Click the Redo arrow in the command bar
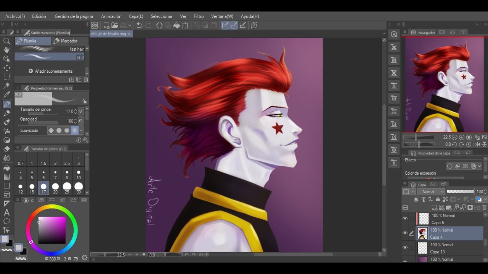 148,25
